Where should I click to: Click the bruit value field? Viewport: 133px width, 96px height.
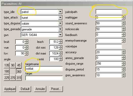pos(20,42)
